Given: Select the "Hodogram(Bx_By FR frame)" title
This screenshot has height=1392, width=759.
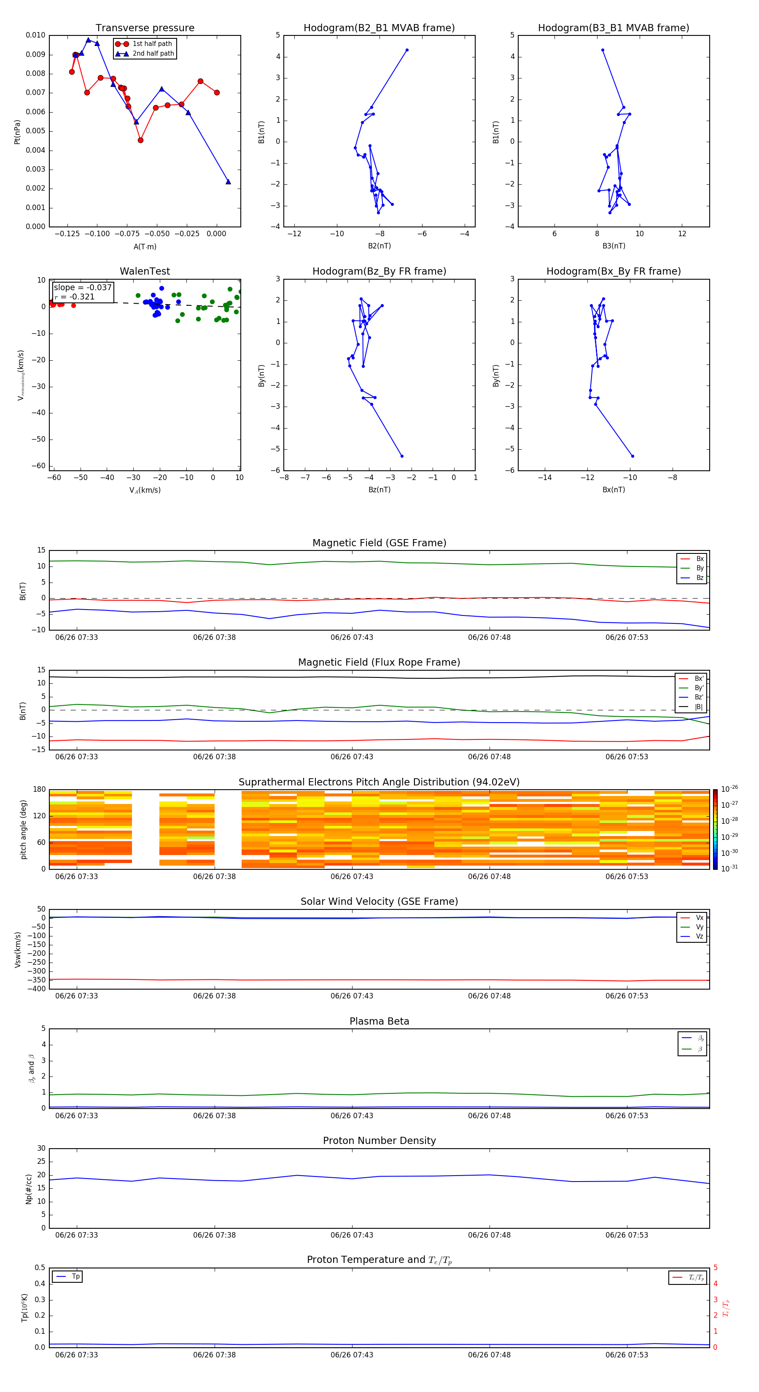Looking at the screenshot, I should [614, 271].
